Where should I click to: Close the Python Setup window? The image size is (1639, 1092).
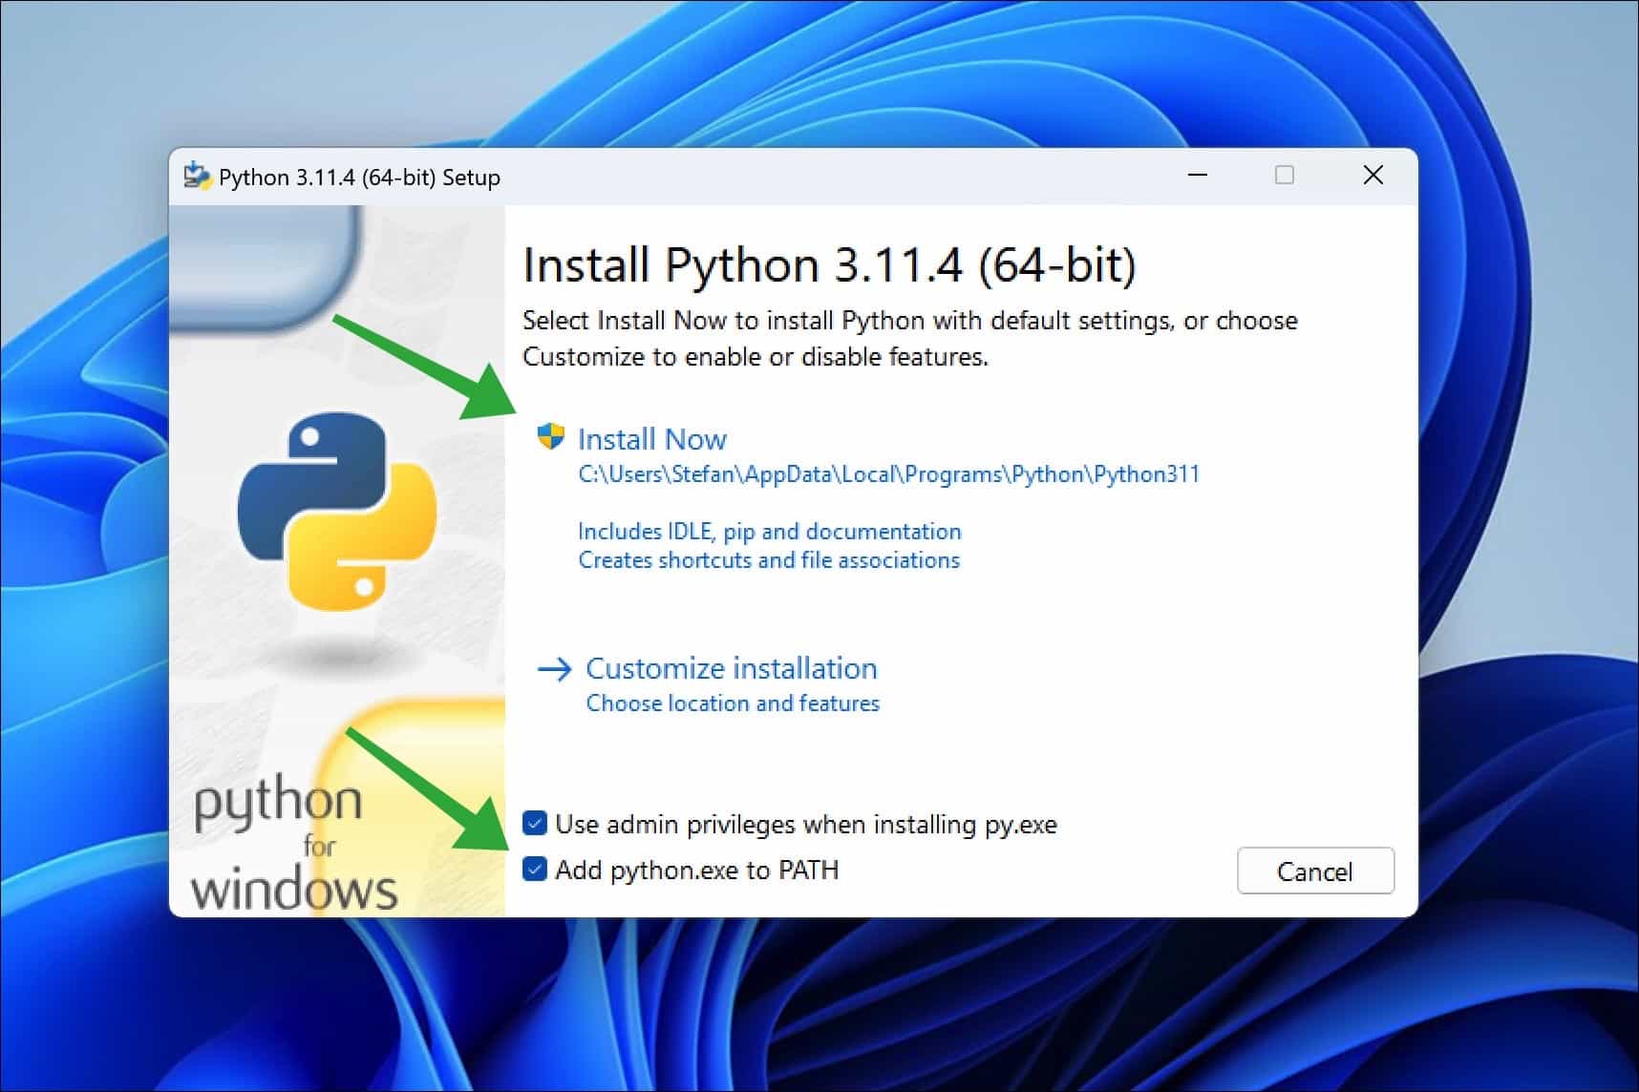point(1373,175)
